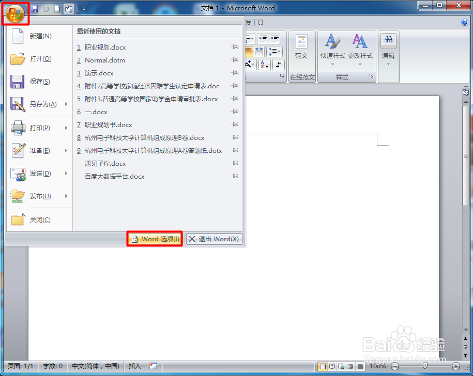Screen dimensions: 473x376
Task: Expand the 打印 submenu arrow
Action: click(66, 128)
